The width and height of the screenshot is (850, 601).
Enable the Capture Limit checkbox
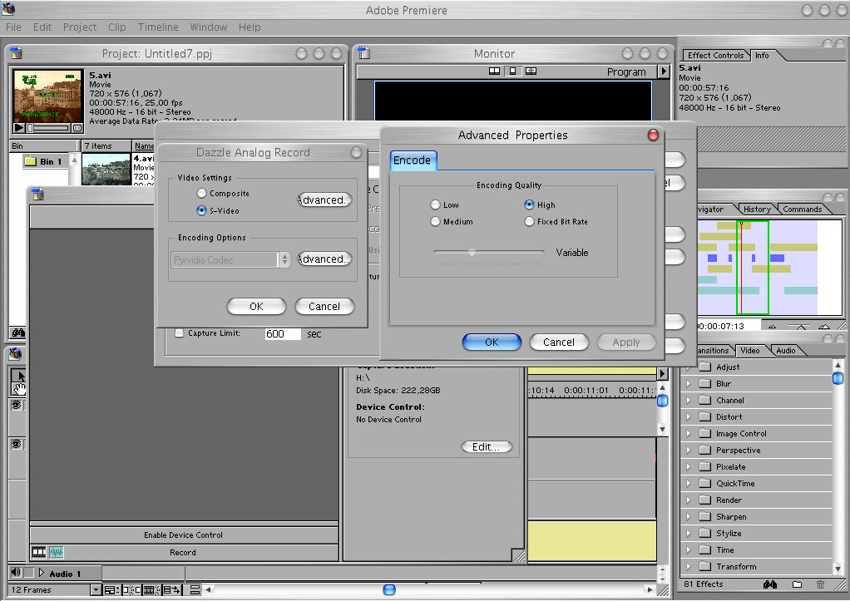179,333
